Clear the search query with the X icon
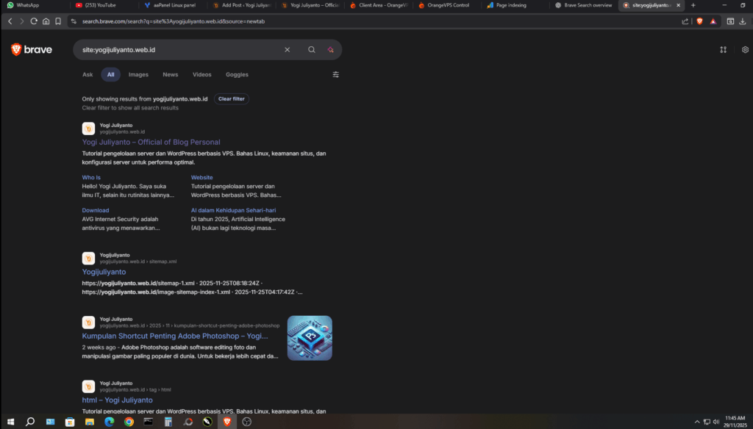The width and height of the screenshot is (753, 429). click(288, 50)
